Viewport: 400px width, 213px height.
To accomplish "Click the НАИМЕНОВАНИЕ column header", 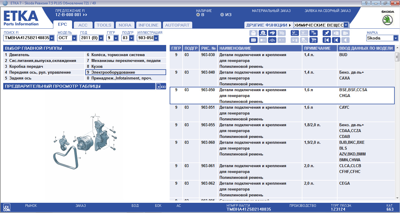I will (x=259, y=49).
